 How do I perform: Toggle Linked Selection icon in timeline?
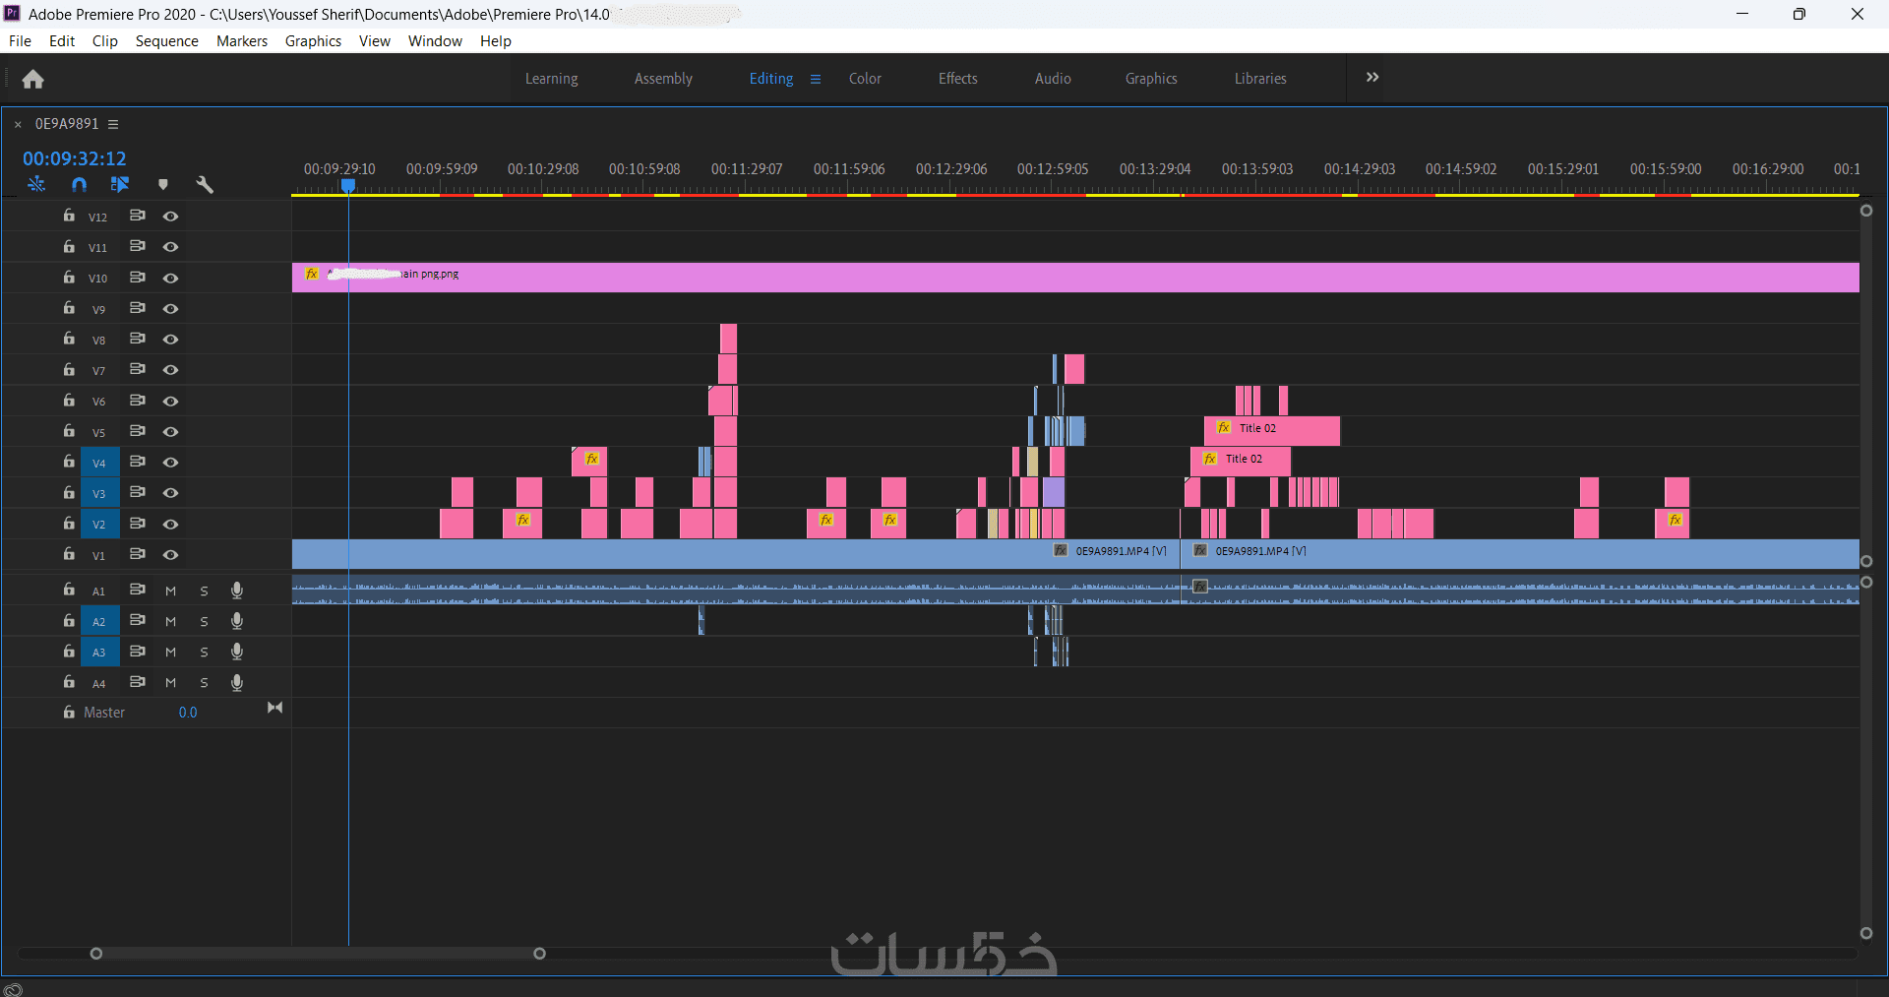tap(120, 184)
